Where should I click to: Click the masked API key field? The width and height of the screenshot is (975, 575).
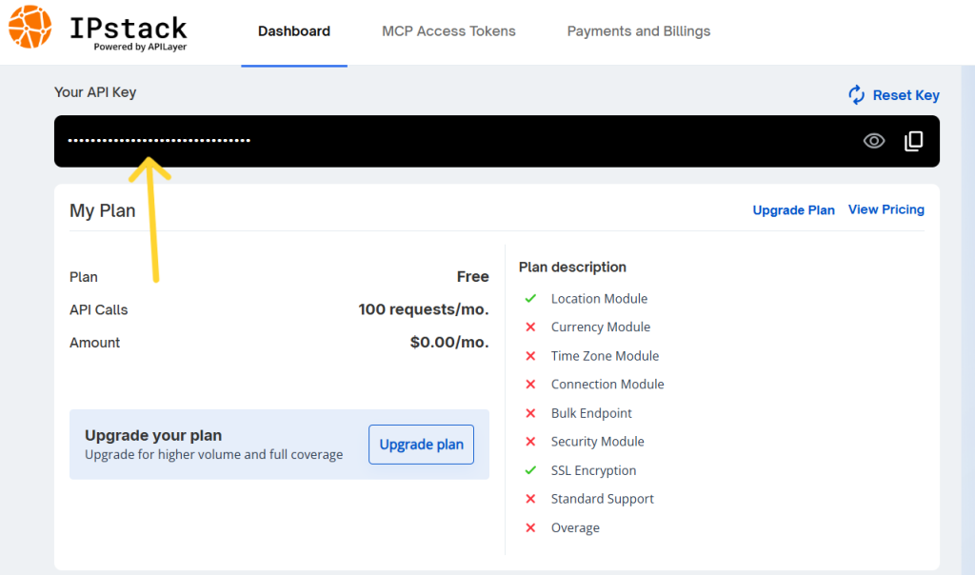click(x=497, y=141)
